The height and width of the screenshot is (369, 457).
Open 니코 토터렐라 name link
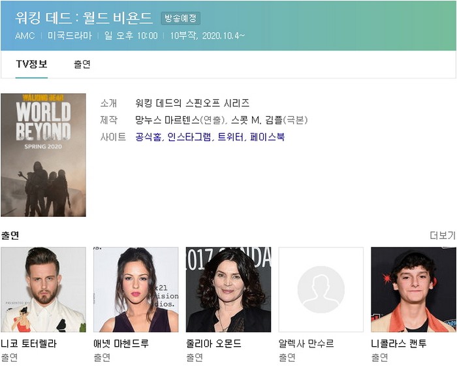pyautogui.click(x=29, y=344)
